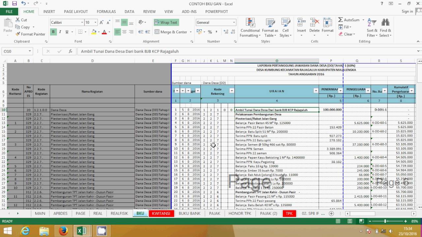Toggle Underline formatting
422x237 pixels.
[x=67, y=32]
